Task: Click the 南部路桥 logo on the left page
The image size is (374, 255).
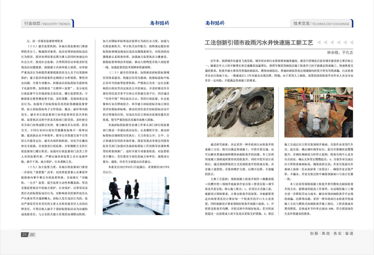Action: pos(160,23)
